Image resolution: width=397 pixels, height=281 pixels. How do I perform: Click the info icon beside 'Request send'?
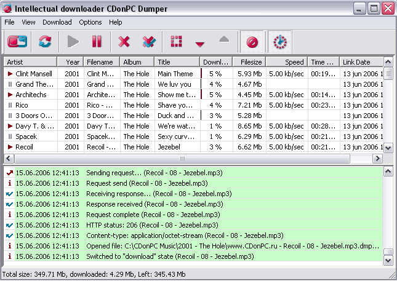[x=10, y=183]
